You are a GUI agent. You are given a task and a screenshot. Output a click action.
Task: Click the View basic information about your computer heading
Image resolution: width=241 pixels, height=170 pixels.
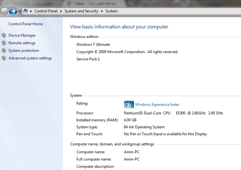point(119,27)
